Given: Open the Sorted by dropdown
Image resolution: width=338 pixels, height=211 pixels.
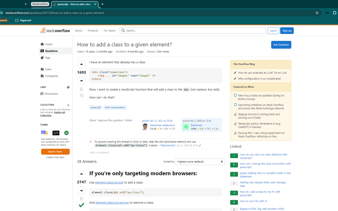Looking at the screenshot, I should coord(200,162).
